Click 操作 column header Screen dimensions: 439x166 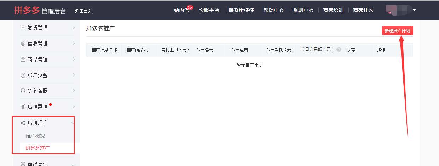[381, 50]
